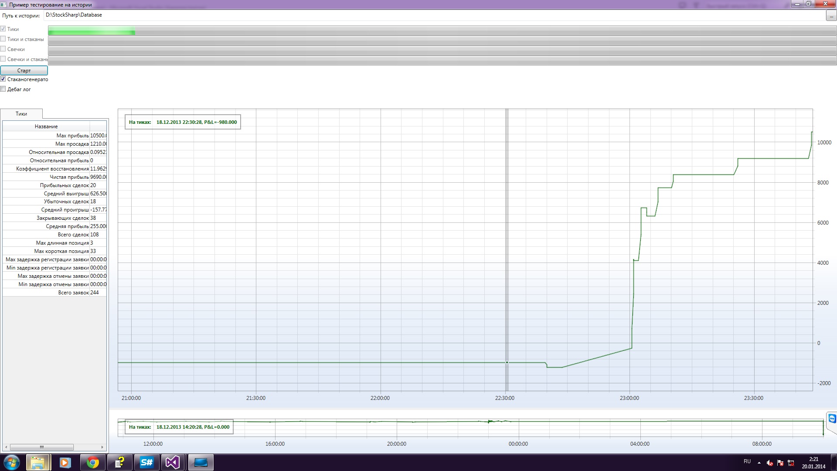The width and height of the screenshot is (837, 471).
Task: Click the disconnected network tray icon
Action: click(791, 463)
